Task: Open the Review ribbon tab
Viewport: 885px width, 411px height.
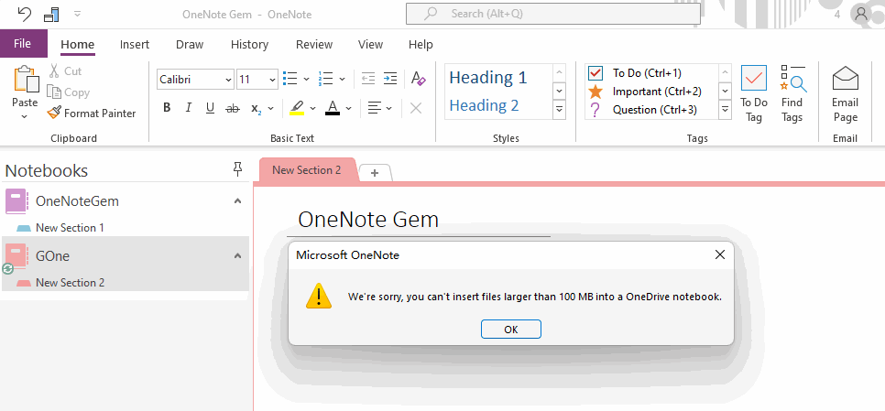Action: point(314,45)
